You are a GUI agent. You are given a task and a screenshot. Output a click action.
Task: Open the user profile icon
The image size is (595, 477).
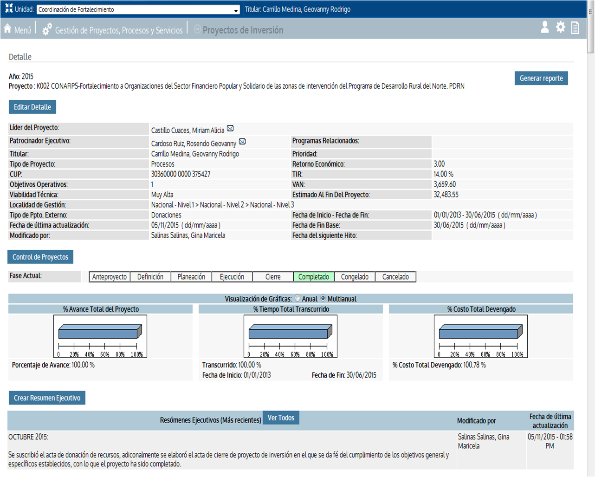[x=545, y=27]
